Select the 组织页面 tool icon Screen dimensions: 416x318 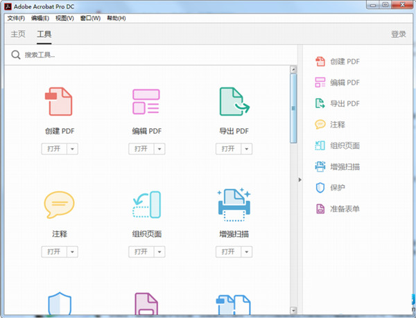[x=146, y=205]
